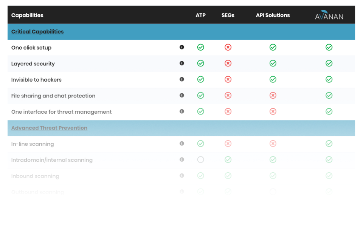This screenshot has height=252, width=363.
Task: Click API Solutions red X for In-line scanning
Action: [x=273, y=144]
